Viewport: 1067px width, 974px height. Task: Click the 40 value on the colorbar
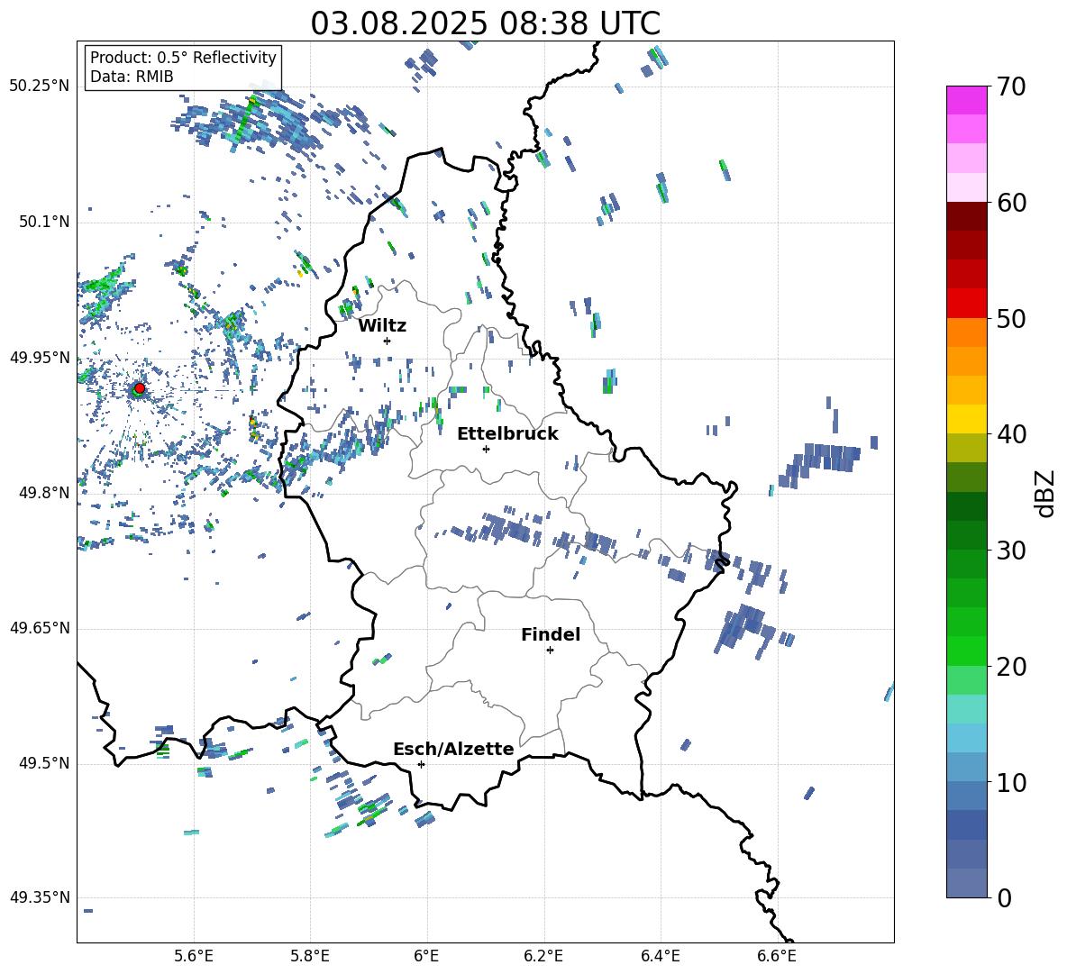click(1011, 434)
